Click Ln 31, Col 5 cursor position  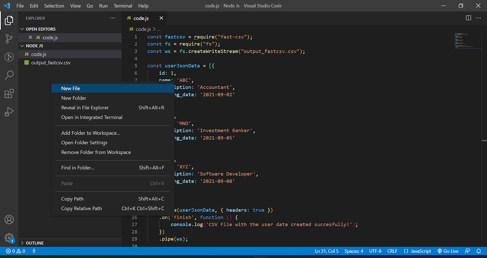327,251
